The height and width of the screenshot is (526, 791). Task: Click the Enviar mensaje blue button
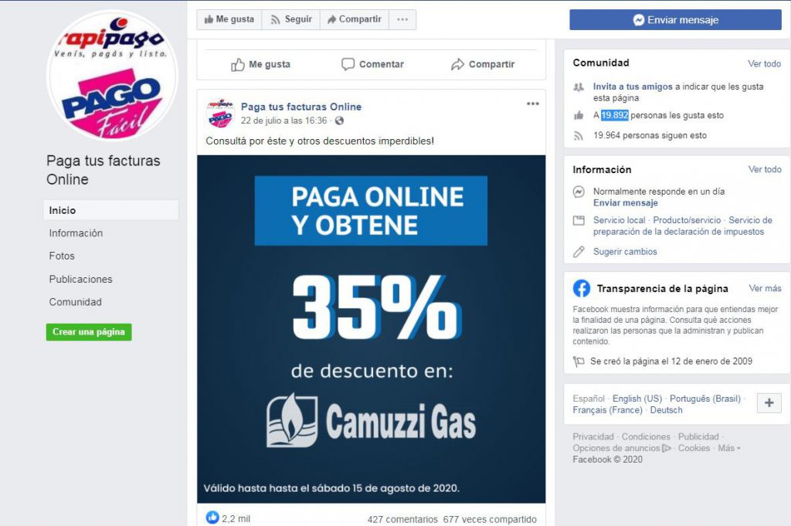coord(675,20)
